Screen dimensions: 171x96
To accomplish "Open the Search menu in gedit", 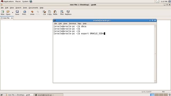I will pyautogui.click(x=18, y=8).
